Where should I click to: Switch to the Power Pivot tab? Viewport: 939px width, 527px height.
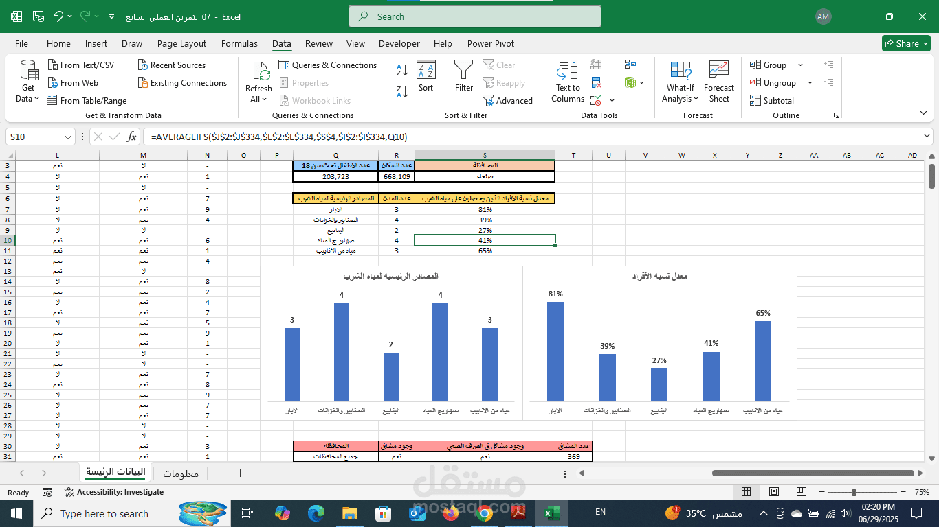coord(491,43)
